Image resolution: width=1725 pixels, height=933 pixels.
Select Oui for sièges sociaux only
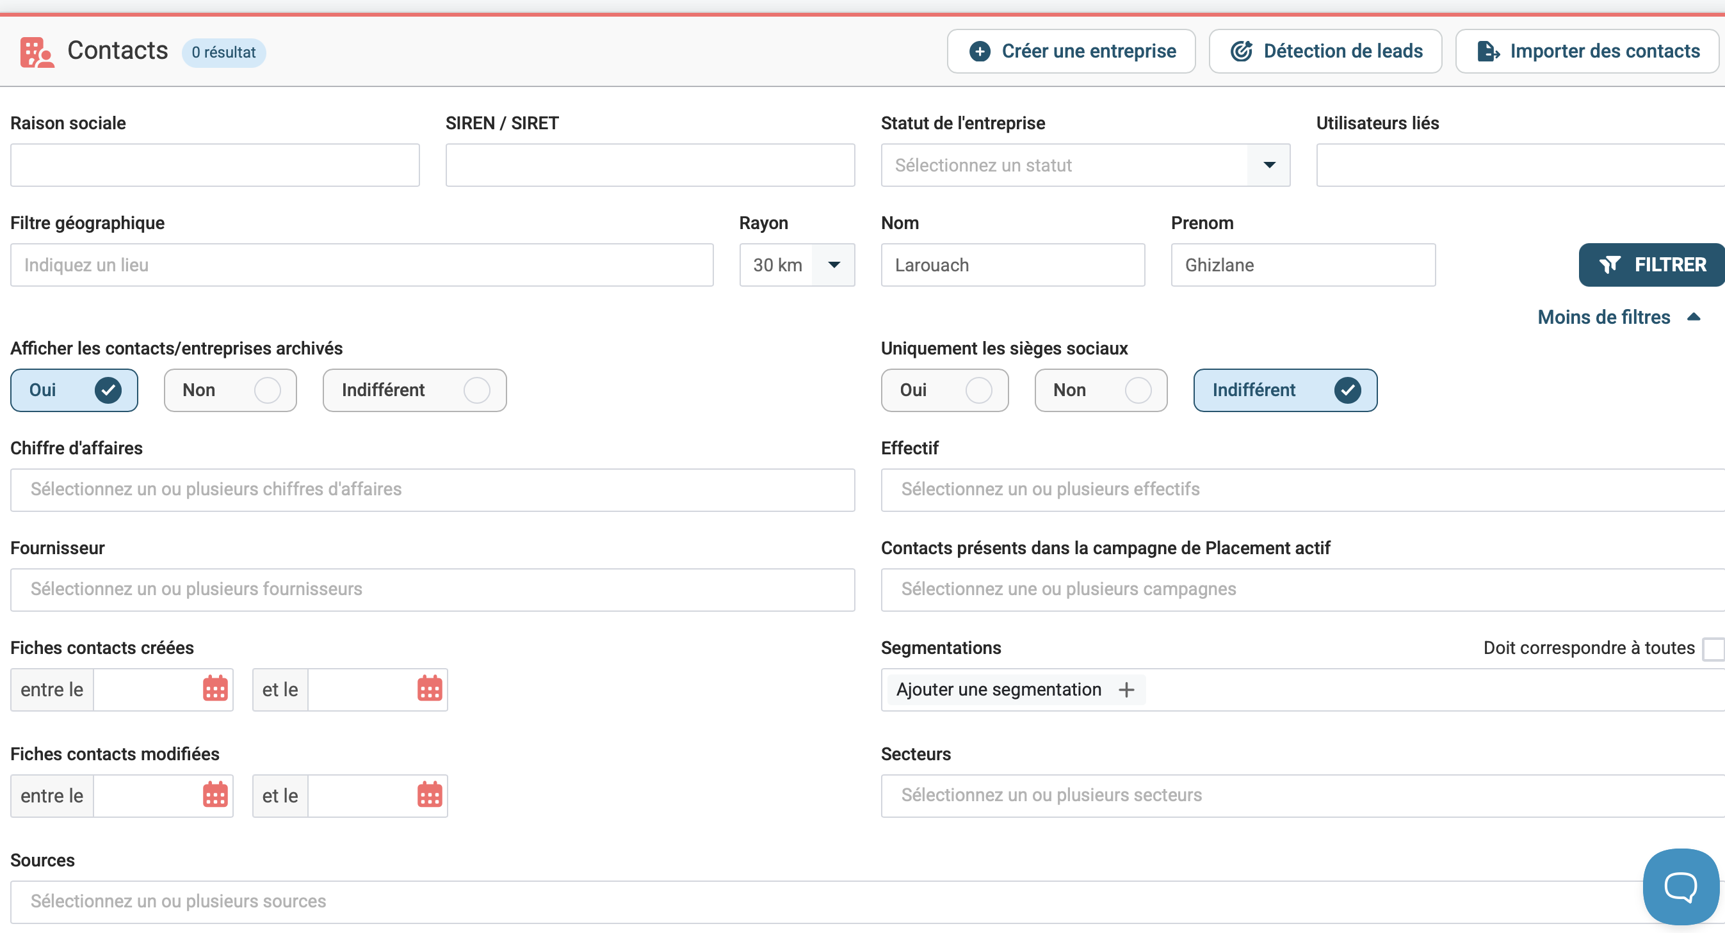tap(944, 390)
